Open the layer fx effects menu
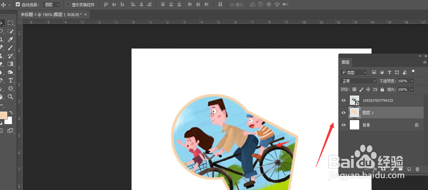This screenshot has width=428, height=190. pyautogui.click(x=375, y=169)
